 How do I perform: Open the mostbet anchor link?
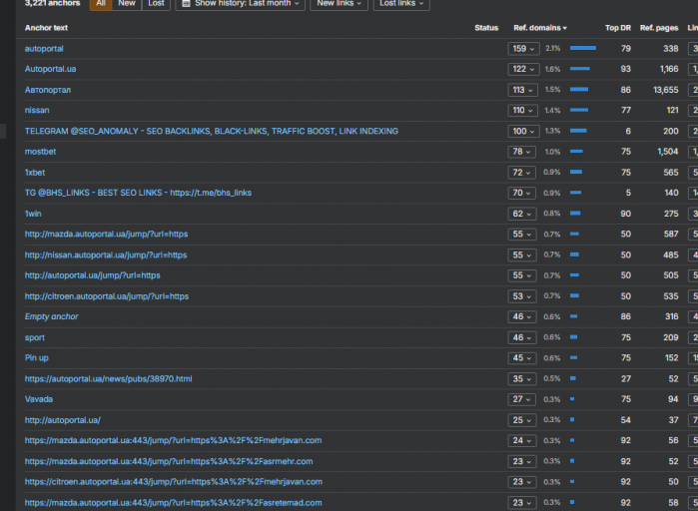[x=41, y=152]
